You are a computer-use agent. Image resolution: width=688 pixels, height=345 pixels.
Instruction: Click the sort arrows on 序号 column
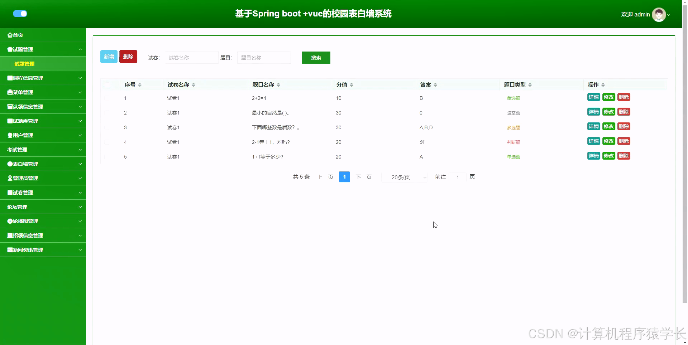(x=140, y=84)
